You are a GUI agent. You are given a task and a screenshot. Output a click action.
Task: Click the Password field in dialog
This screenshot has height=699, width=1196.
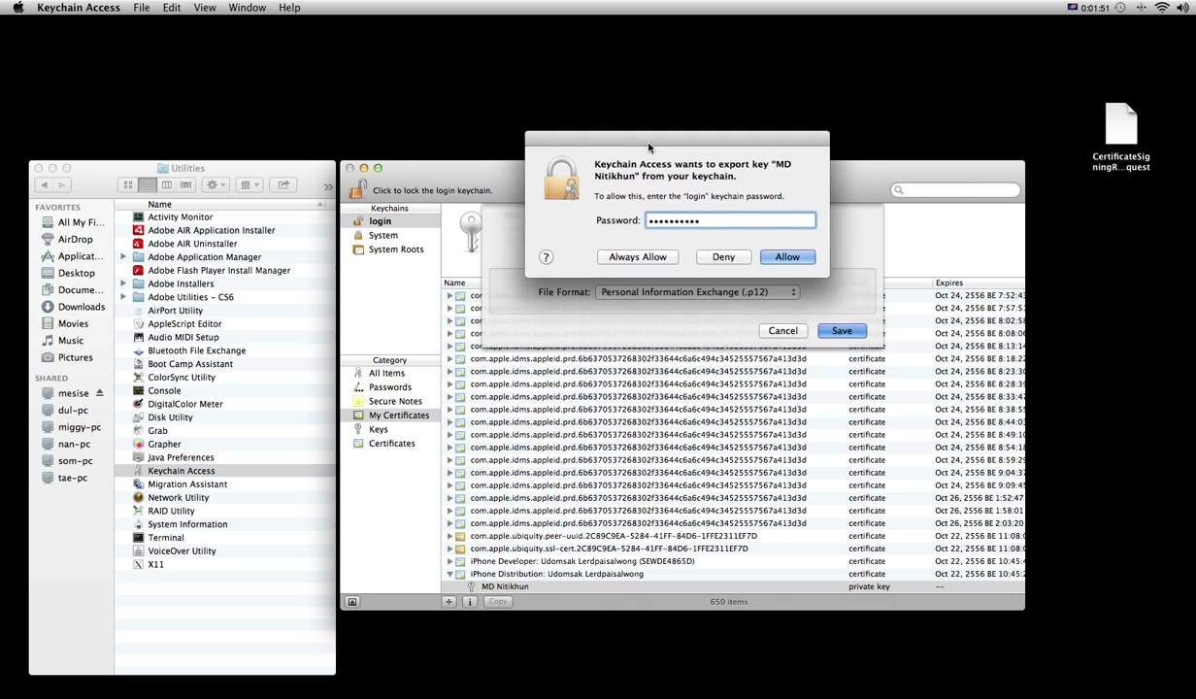point(730,220)
